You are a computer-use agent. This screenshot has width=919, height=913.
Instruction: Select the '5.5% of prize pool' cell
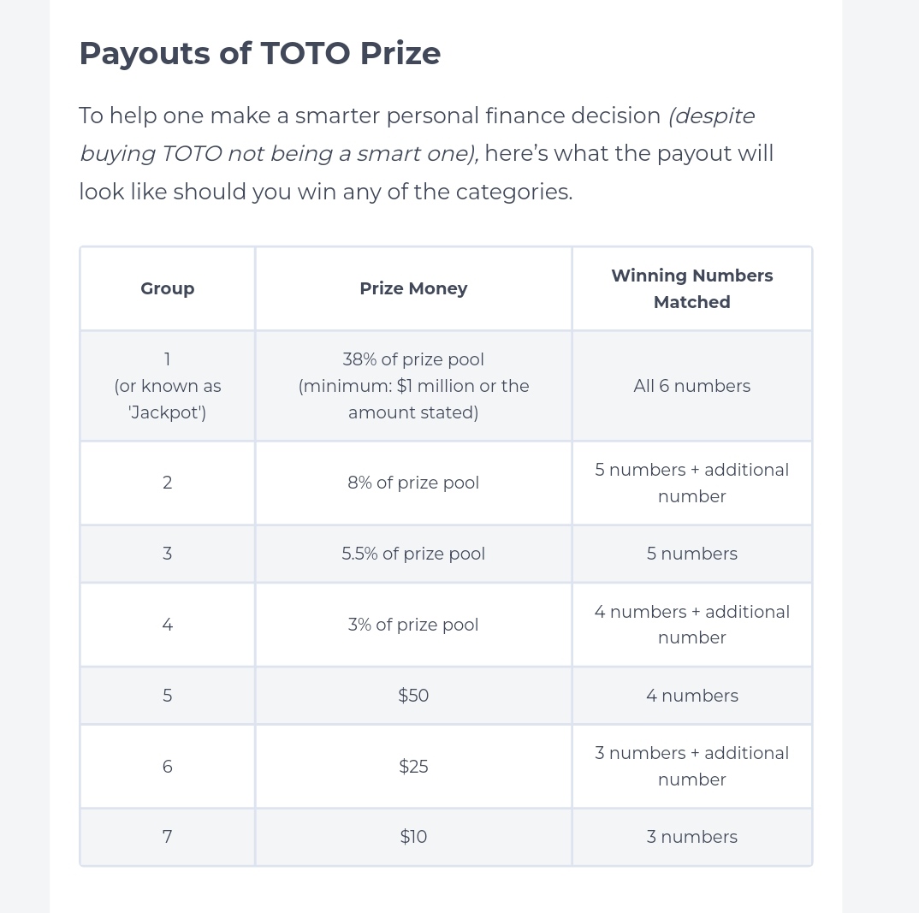pyautogui.click(x=413, y=554)
